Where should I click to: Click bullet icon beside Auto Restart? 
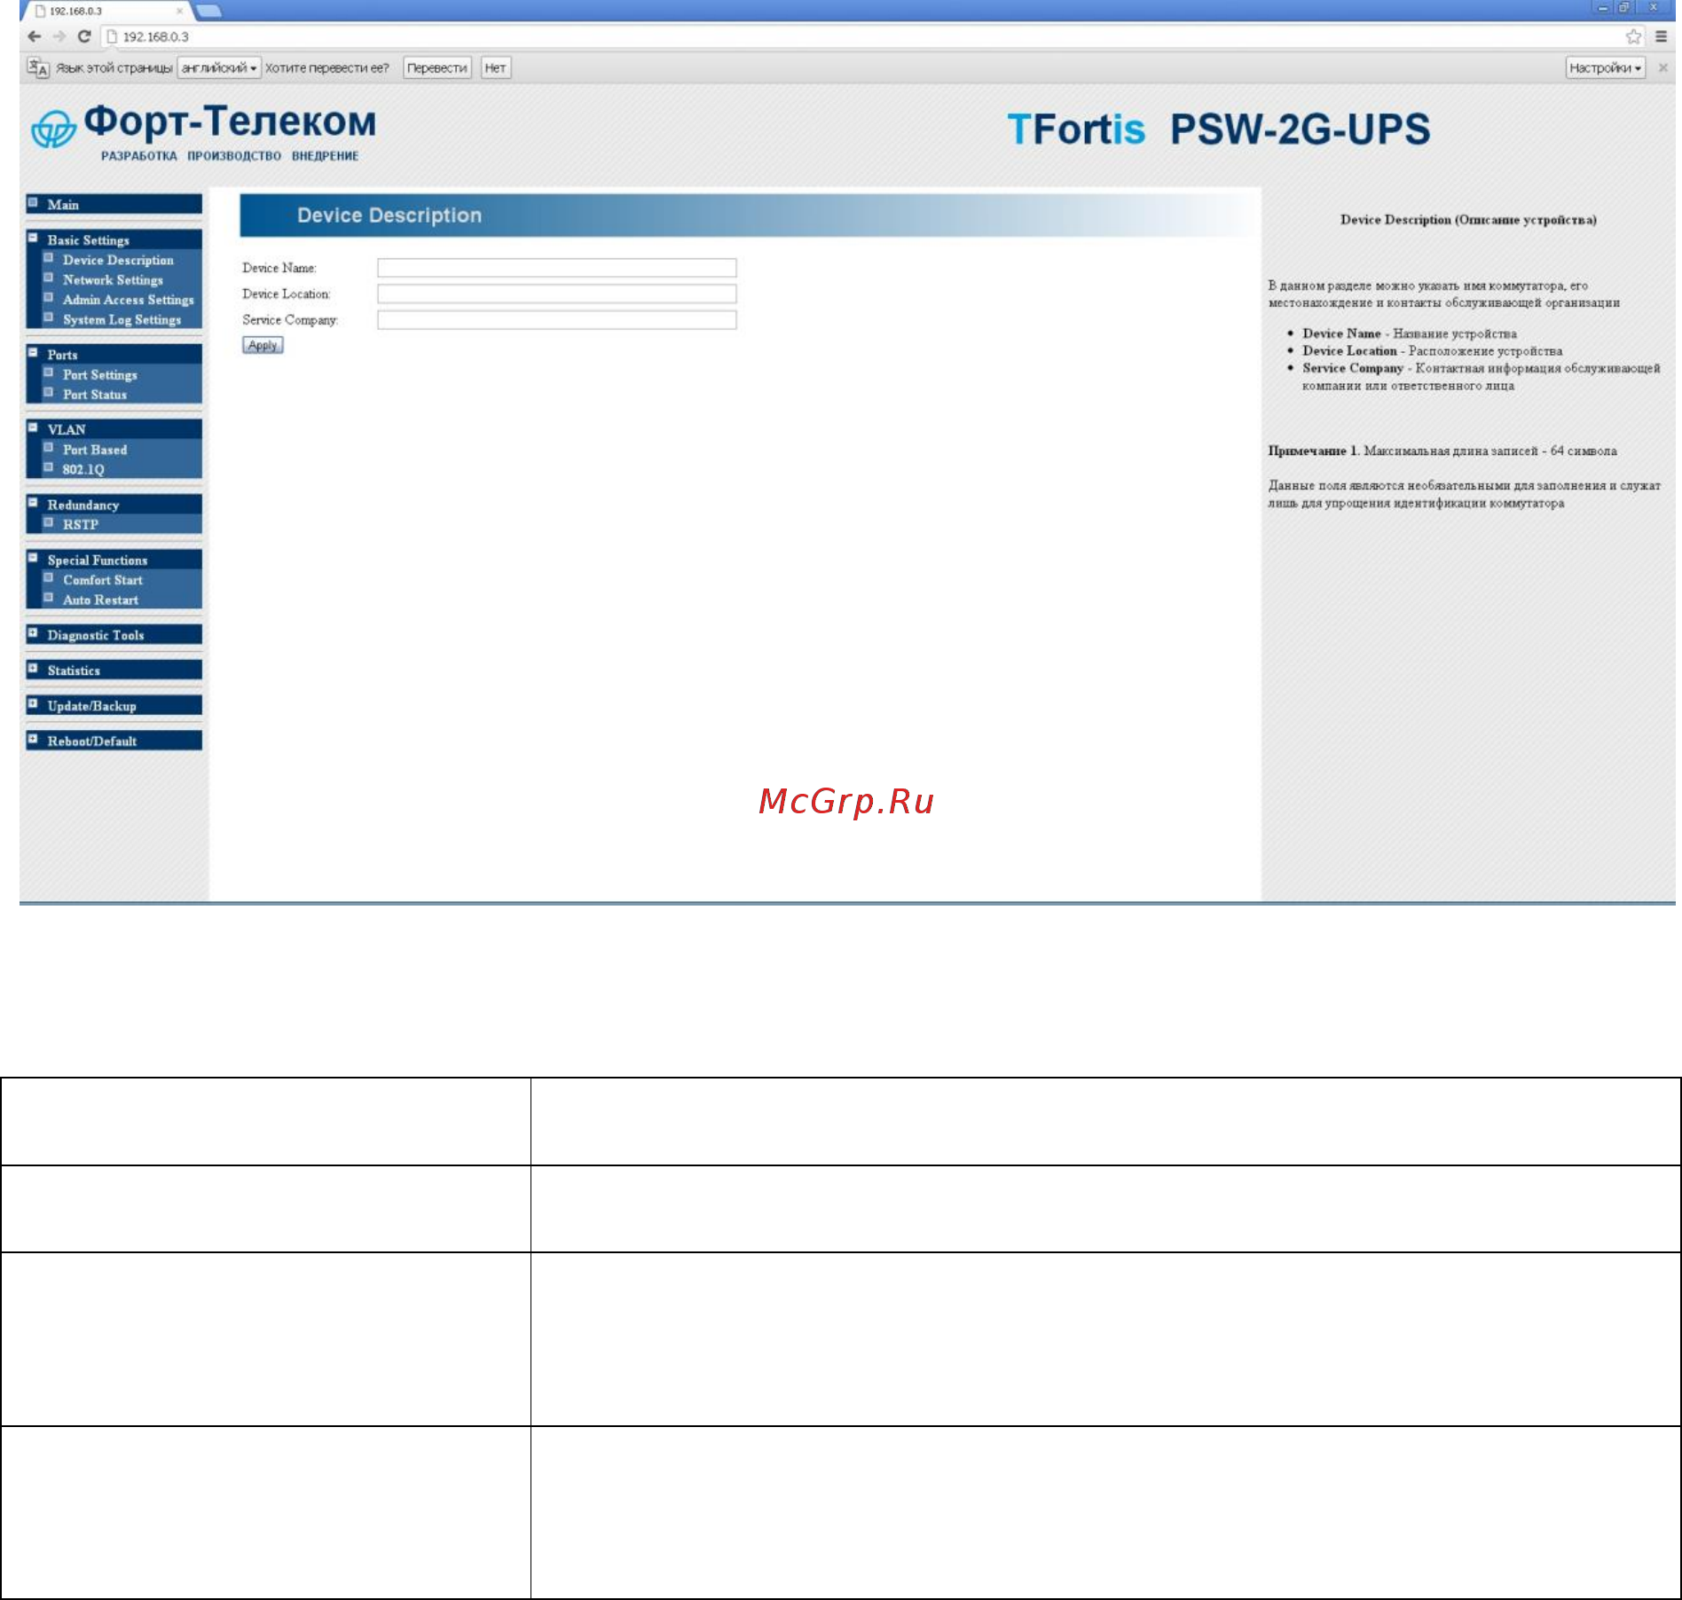click(49, 598)
